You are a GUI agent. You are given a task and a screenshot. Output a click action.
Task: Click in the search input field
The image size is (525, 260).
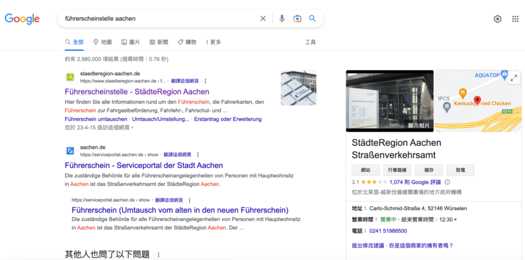[x=160, y=19]
